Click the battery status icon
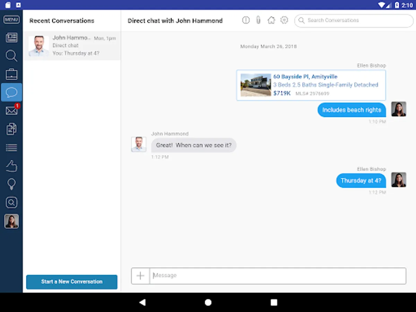 coord(397,5)
